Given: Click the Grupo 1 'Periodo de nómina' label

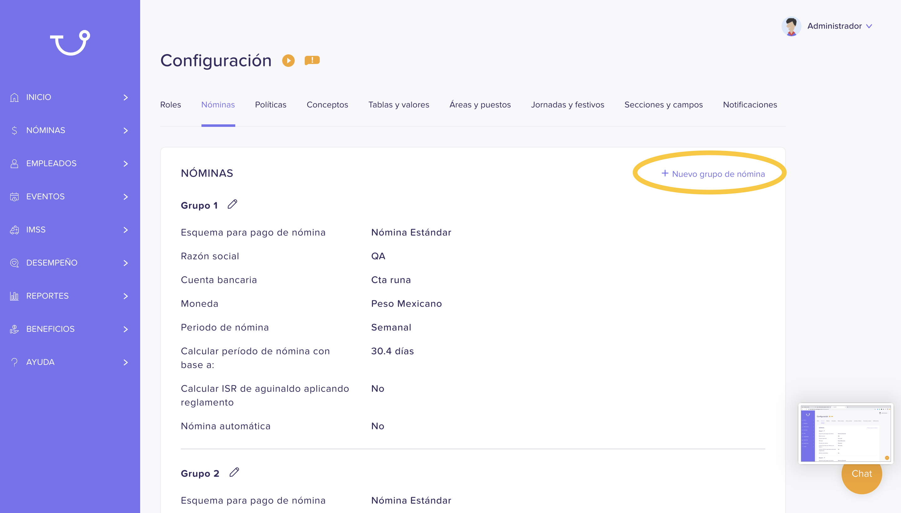Looking at the screenshot, I should pos(225,327).
